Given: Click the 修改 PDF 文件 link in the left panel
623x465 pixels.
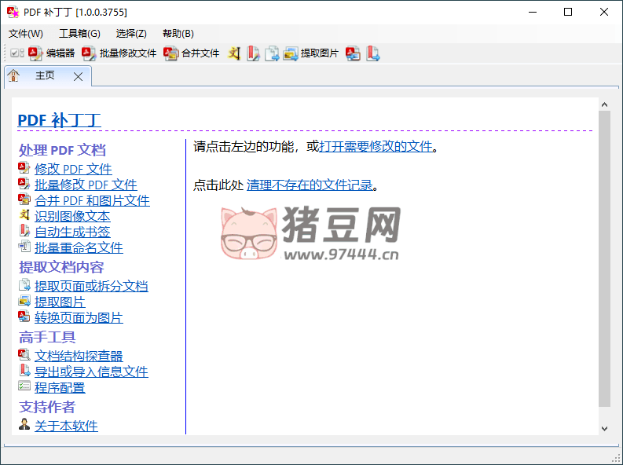Looking at the screenshot, I should (x=73, y=169).
